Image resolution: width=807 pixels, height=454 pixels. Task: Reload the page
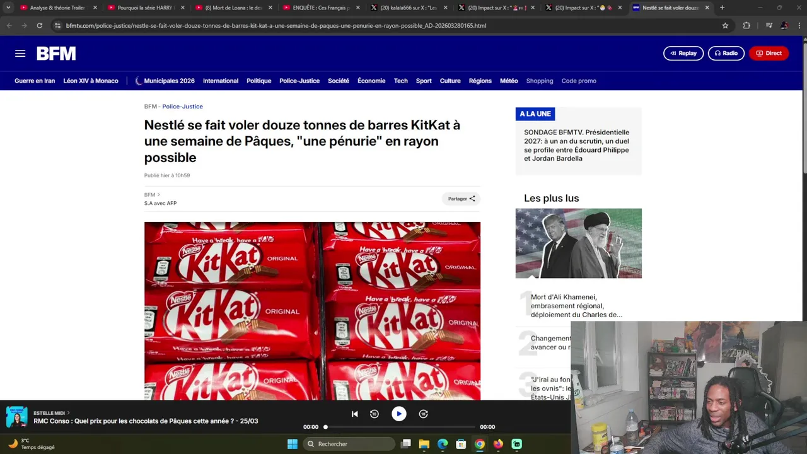tap(39, 25)
